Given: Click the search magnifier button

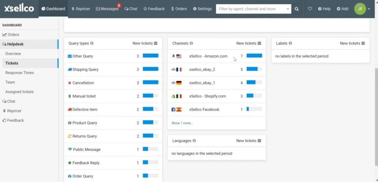Looking at the screenshot, I should click(x=296, y=9).
